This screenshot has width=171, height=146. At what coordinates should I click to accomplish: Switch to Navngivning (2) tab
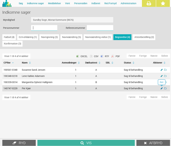coord(49,37)
